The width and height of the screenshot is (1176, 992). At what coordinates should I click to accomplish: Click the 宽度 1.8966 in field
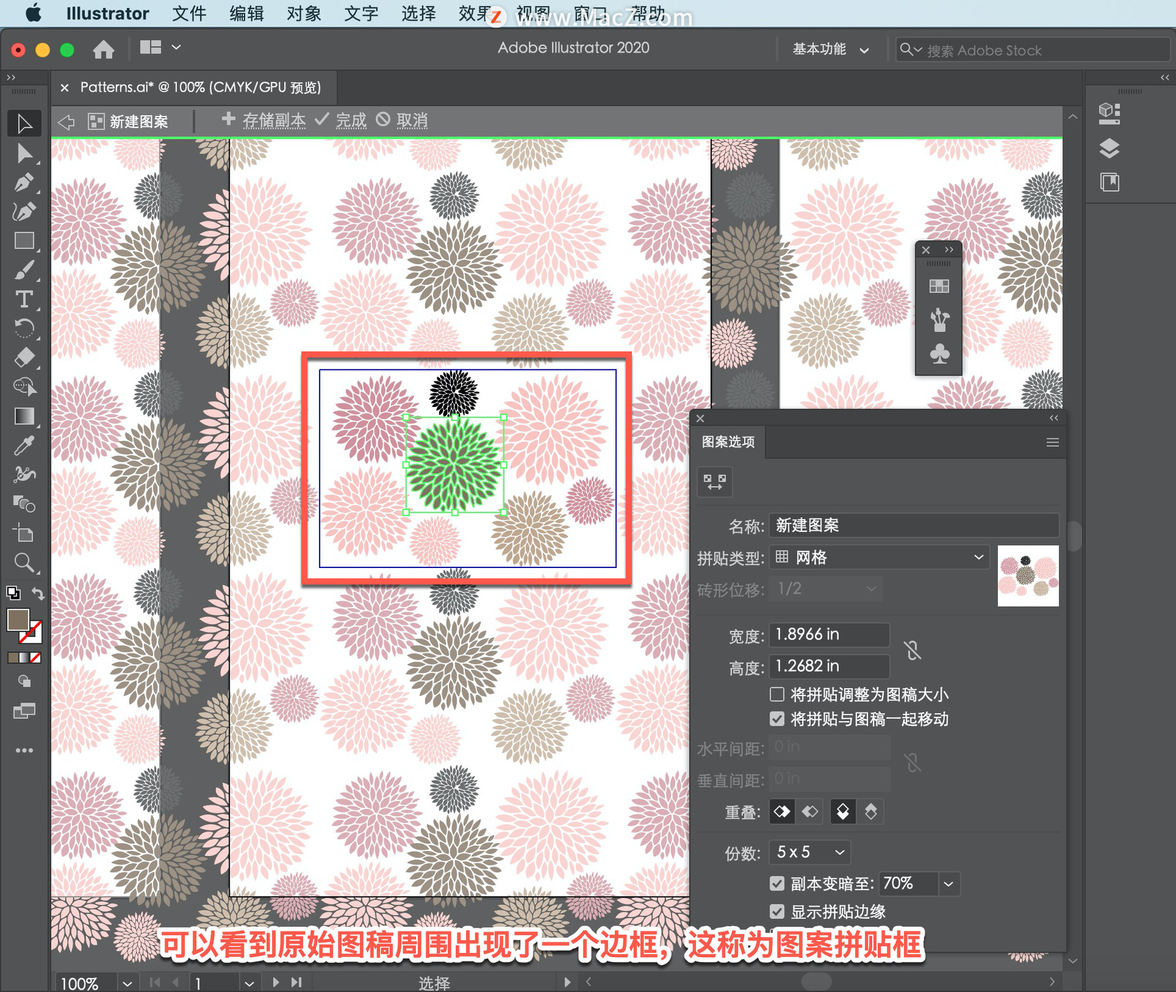coord(829,635)
